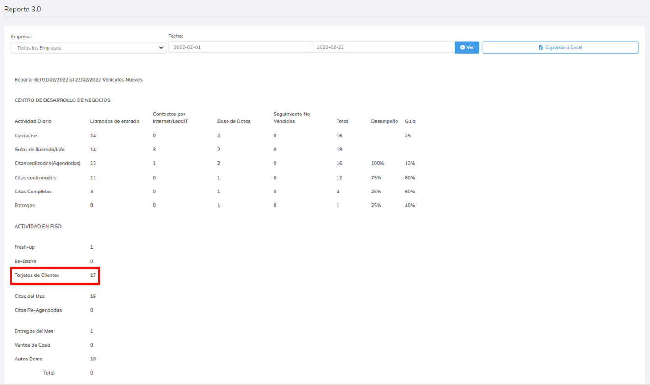Click the Desempeño column header
The image size is (650, 385).
(384, 121)
